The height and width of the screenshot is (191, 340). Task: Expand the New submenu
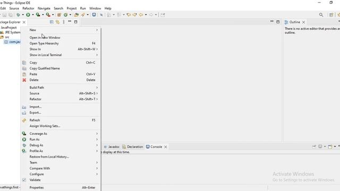tap(61, 30)
